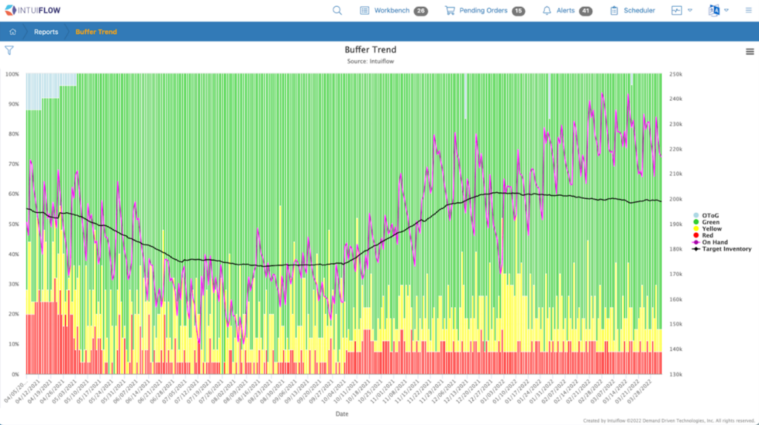This screenshot has width=759, height=425.
Task: Click the Alerts bell icon
Action: point(547,10)
